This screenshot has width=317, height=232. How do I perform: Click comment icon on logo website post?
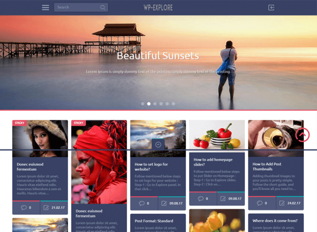pos(142,203)
